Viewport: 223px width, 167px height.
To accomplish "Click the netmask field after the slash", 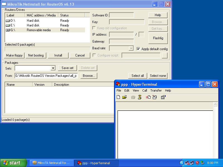I will pos(141,34).
